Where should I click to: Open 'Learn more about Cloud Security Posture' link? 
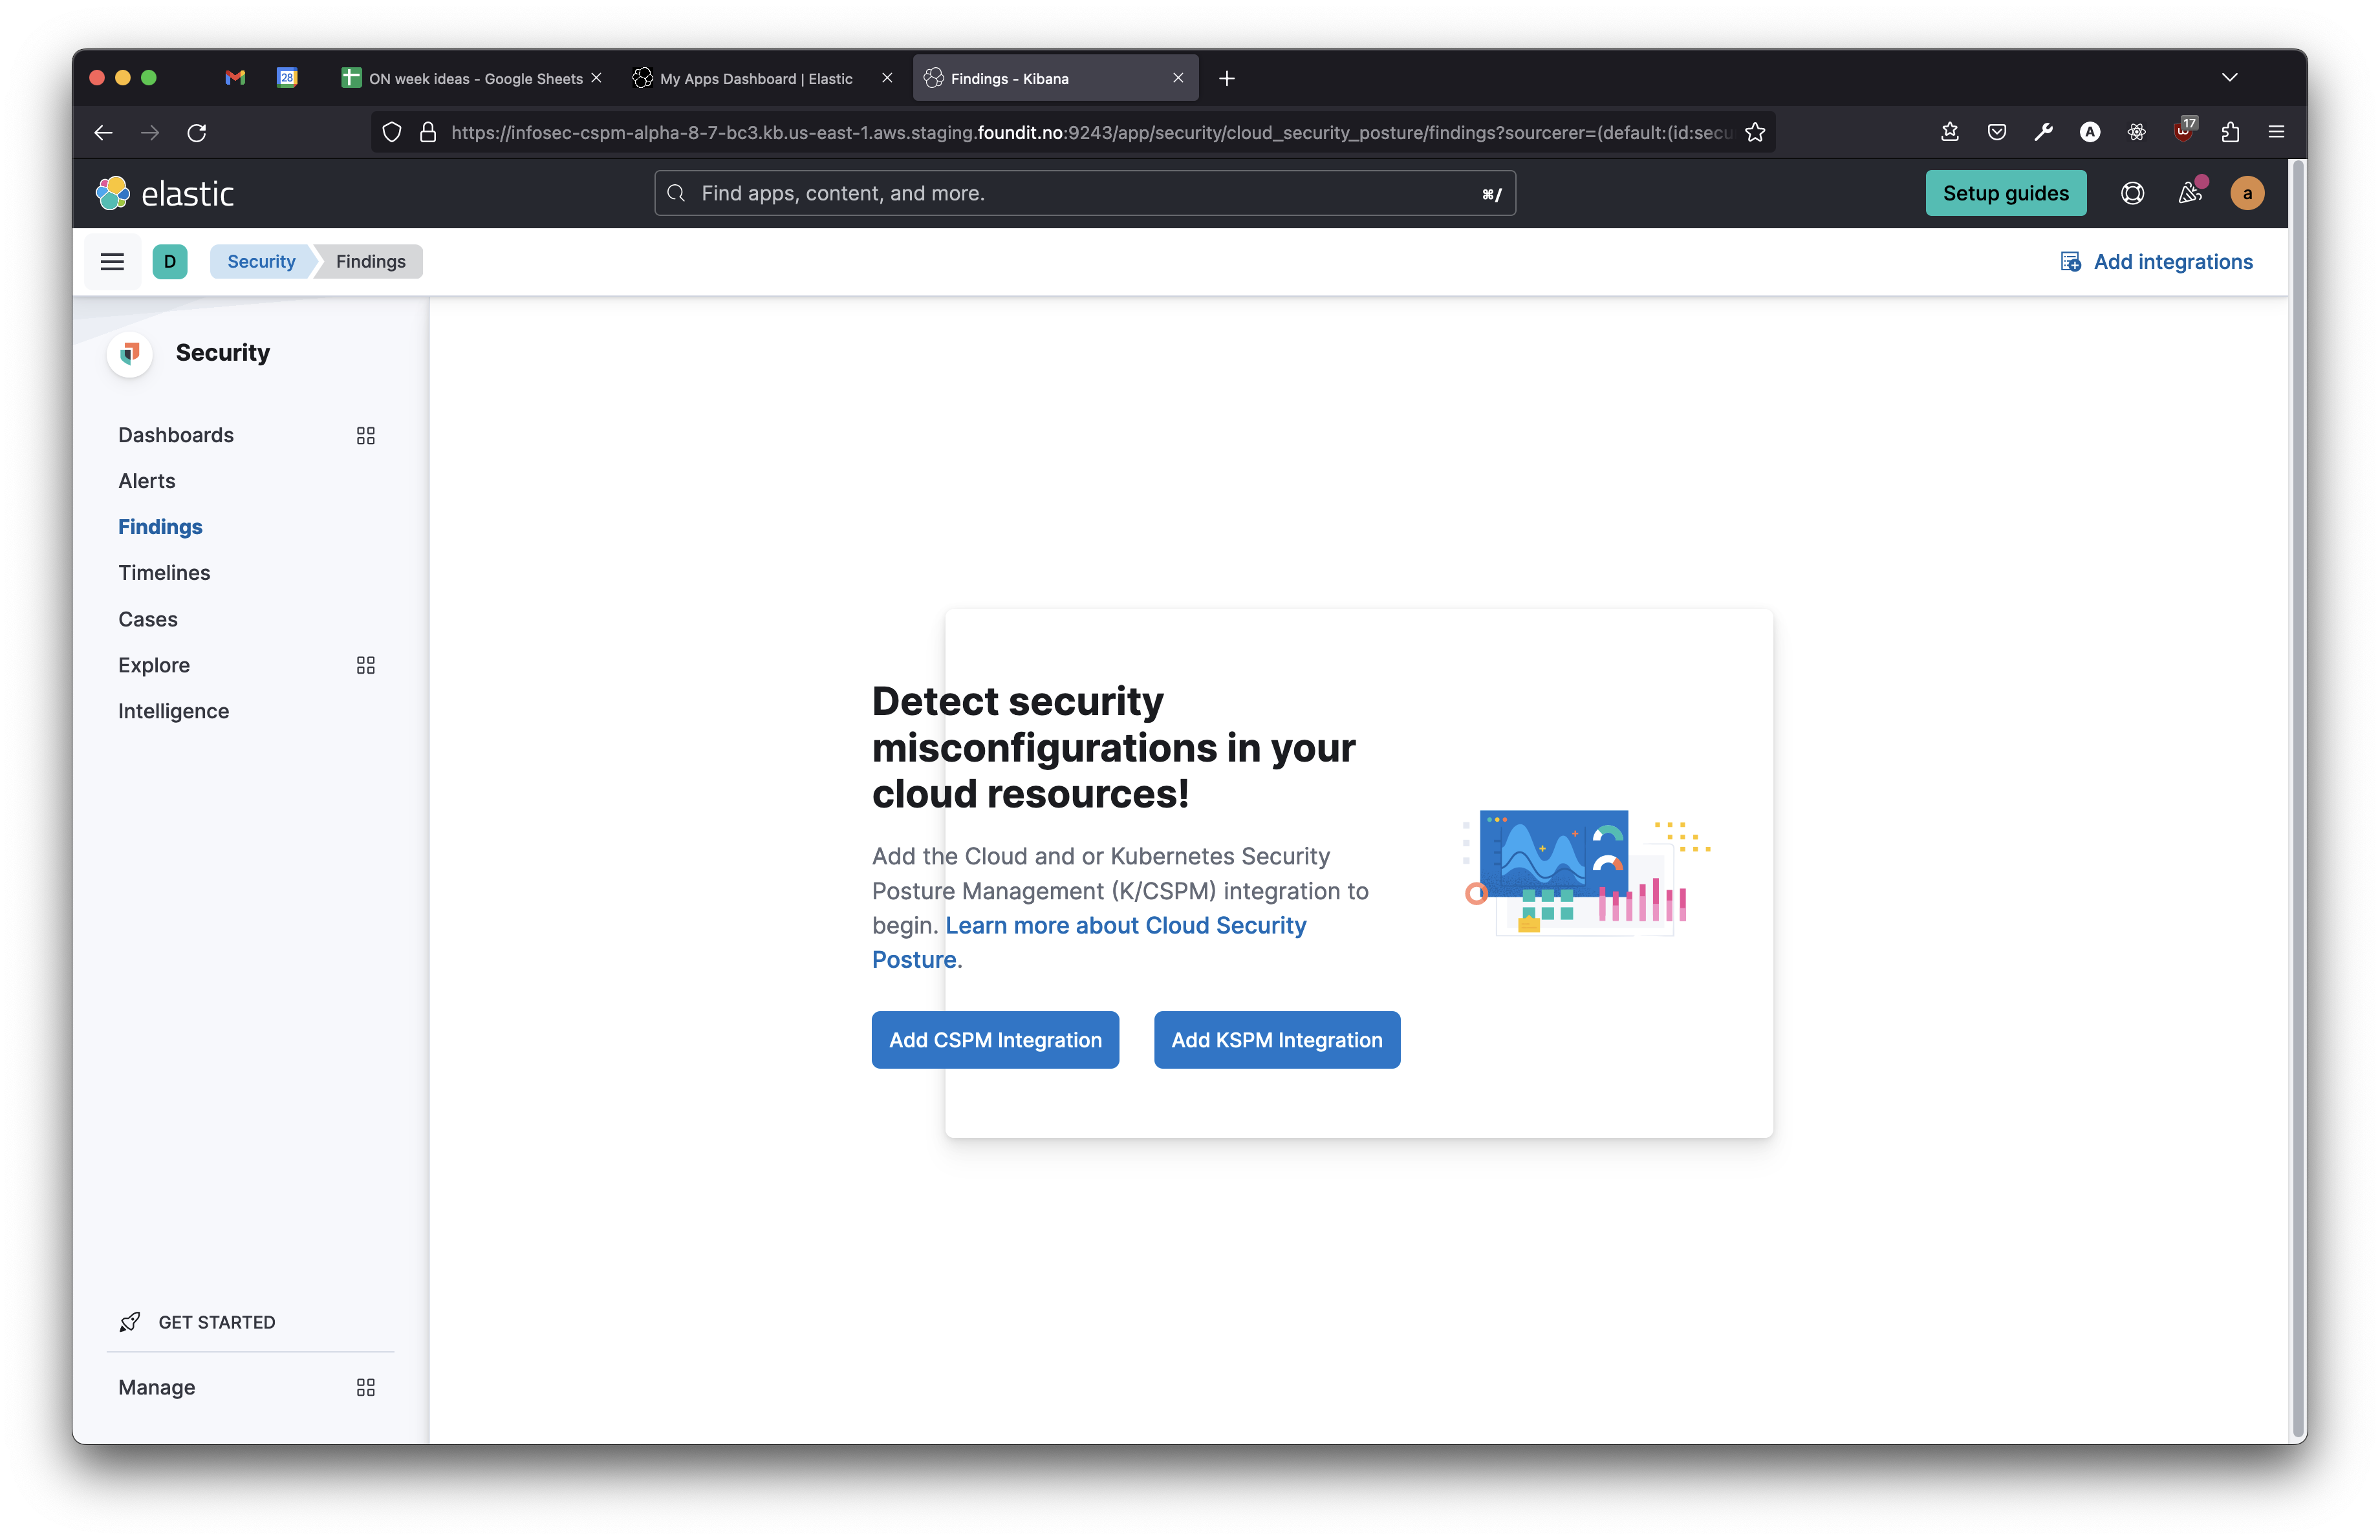(x=1126, y=925)
